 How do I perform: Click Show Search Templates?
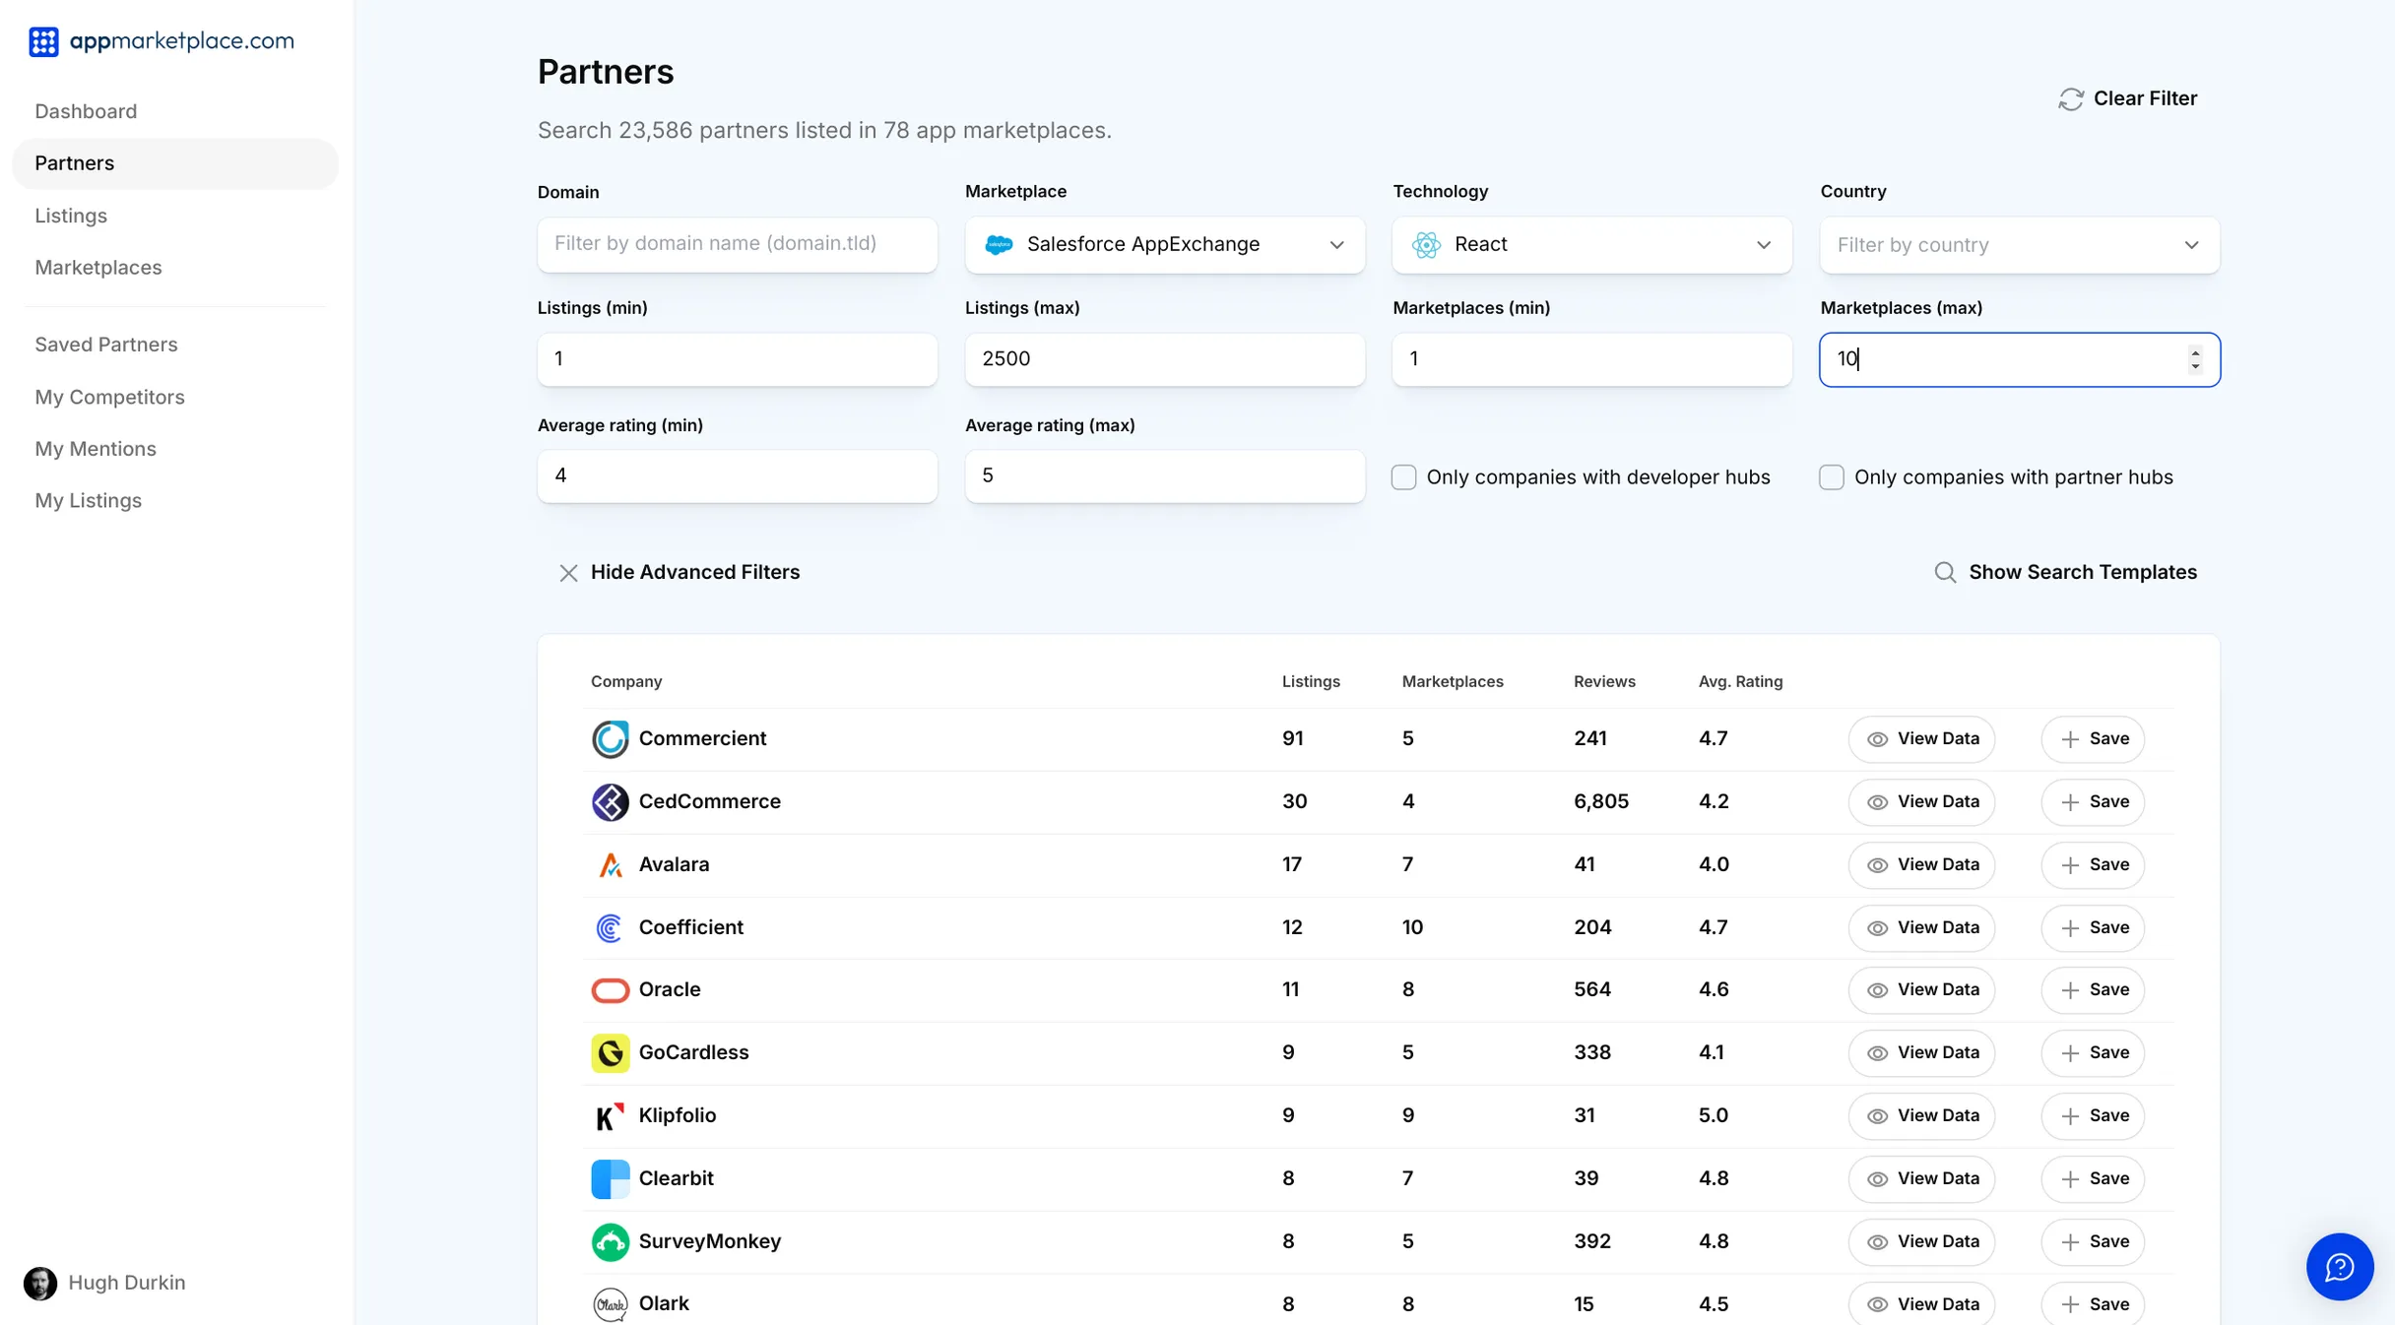2065,573
